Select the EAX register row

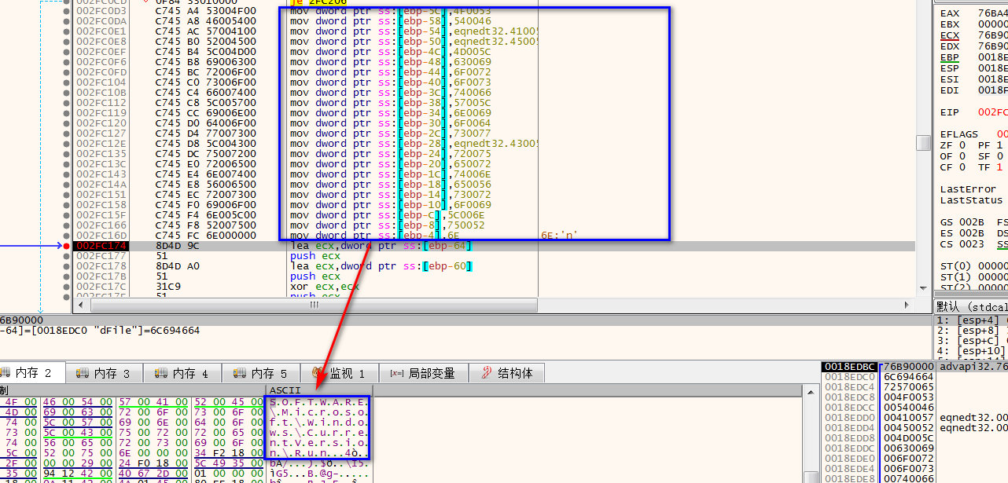pyautogui.click(x=973, y=13)
